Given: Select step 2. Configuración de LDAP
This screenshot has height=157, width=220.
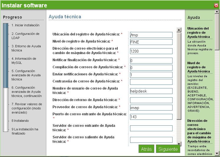Looking at the screenshot, I should click(x=25, y=36).
